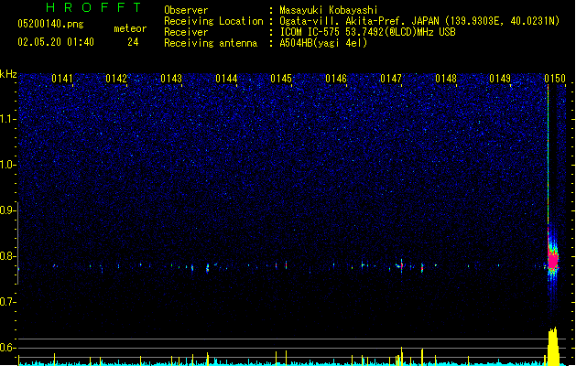
Task: Click the 1.1 frequency axis label
Action: click(7, 119)
